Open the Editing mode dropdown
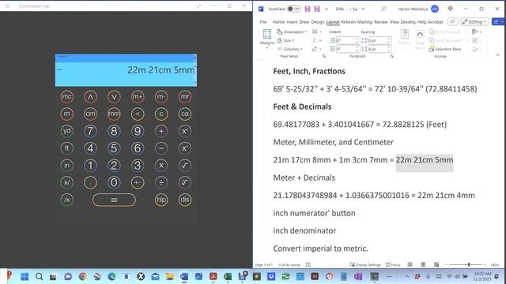 (x=474, y=21)
